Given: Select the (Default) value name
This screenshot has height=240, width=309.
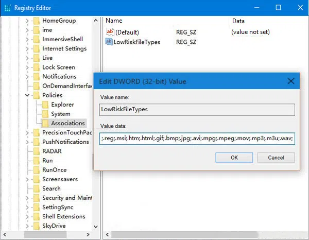Looking at the screenshot, I should point(127,32).
